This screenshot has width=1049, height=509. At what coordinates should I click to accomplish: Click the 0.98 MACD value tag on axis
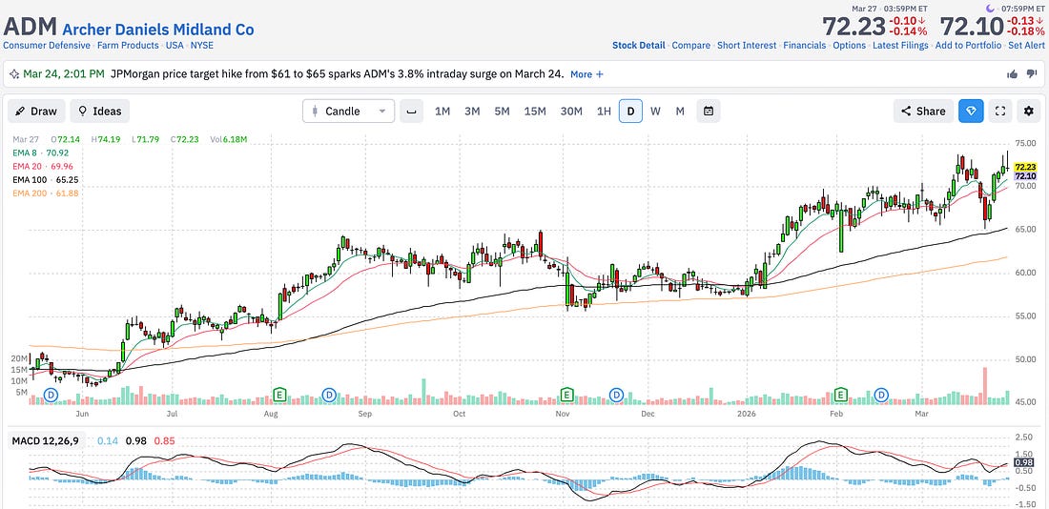point(1024,462)
